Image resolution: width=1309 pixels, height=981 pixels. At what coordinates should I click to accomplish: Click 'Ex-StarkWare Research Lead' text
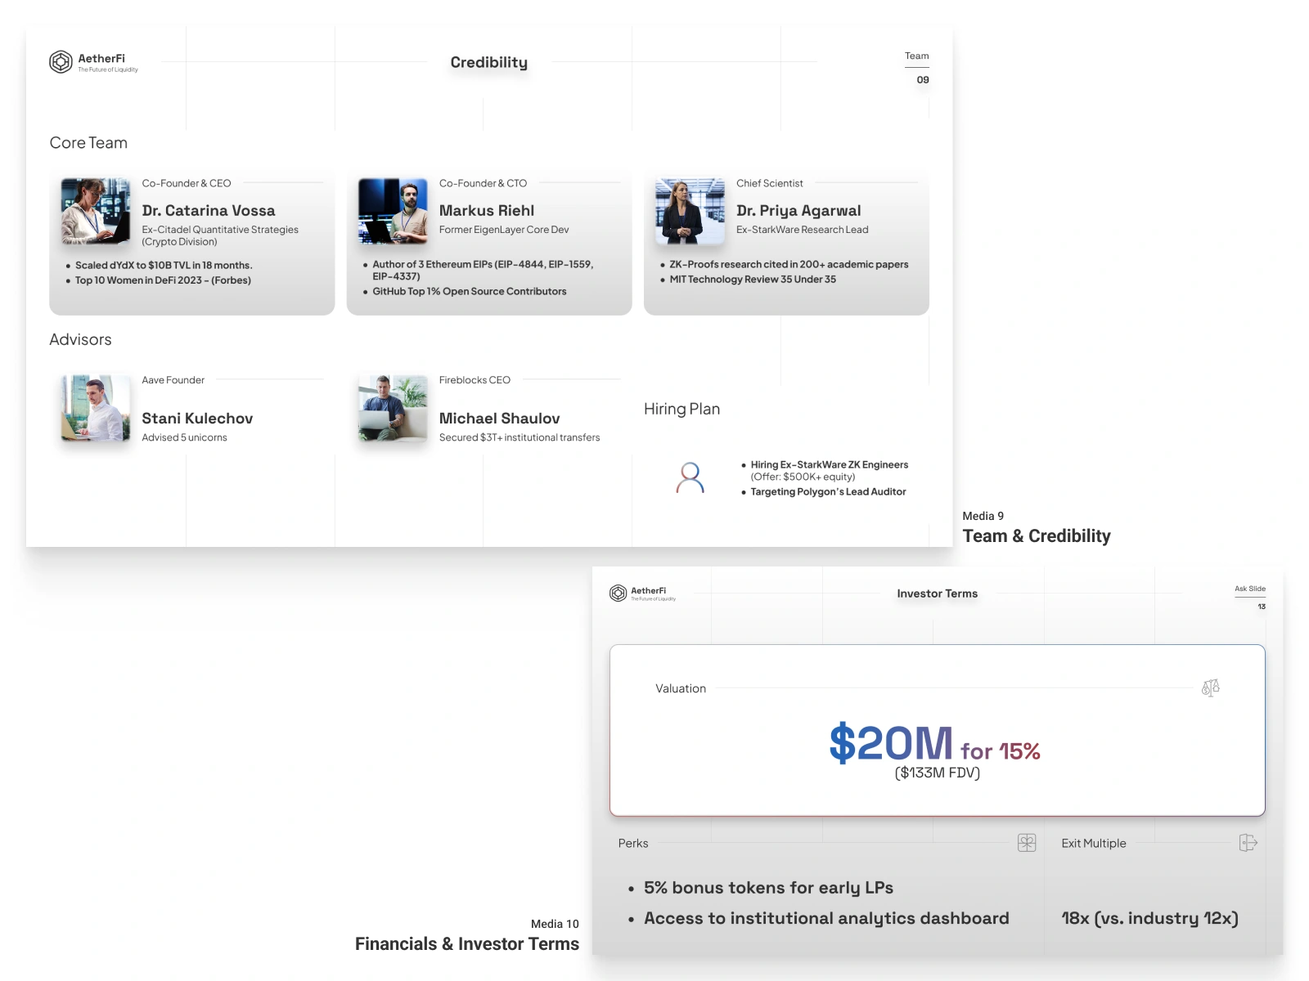tap(803, 230)
